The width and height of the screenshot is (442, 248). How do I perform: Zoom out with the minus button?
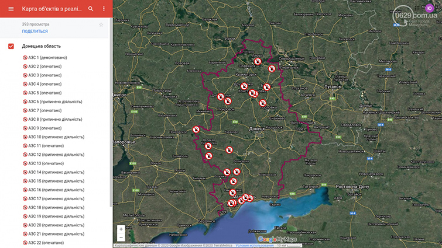tap(121, 237)
